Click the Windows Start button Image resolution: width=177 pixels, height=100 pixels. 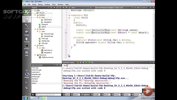point(26,98)
